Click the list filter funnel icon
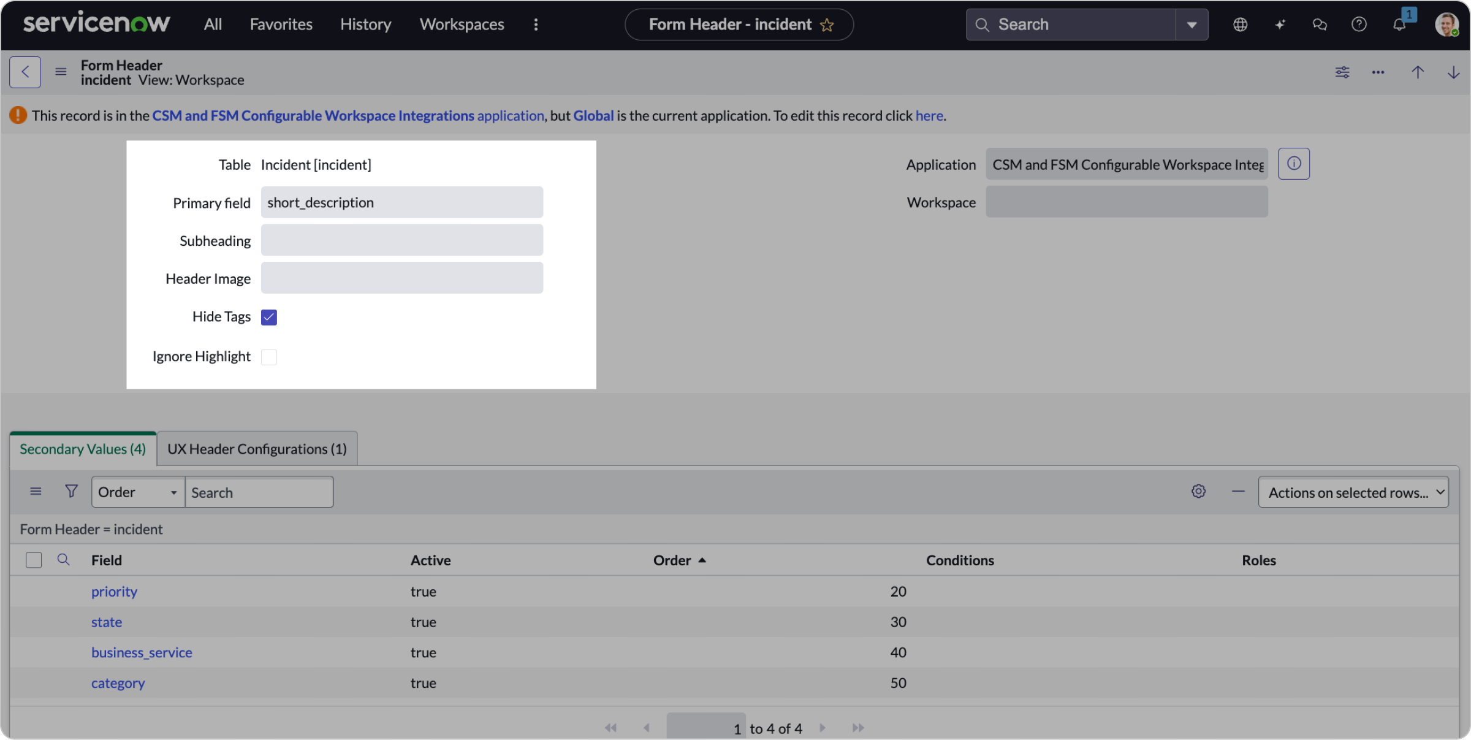This screenshot has height=740, width=1471. (71, 492)
